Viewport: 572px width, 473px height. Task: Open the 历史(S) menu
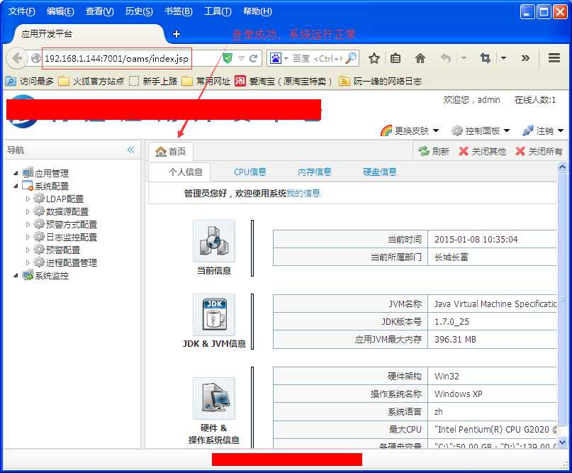tap(139, 11)
